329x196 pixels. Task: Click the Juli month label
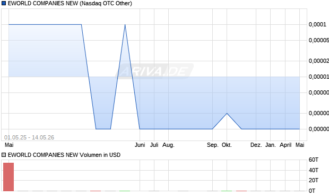[154, 145]
